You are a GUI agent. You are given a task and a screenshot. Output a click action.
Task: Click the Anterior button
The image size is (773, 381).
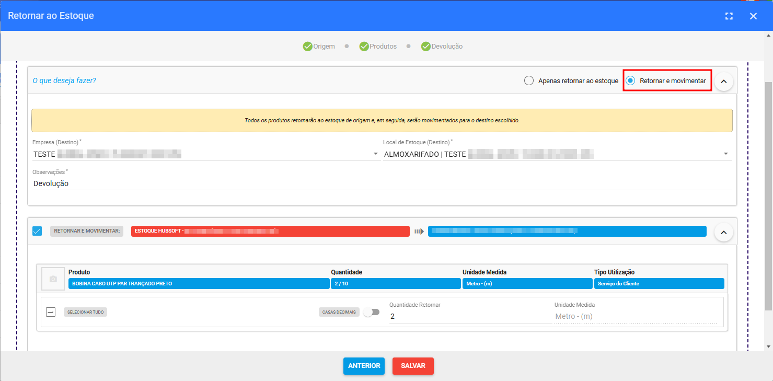pos(364,366)
